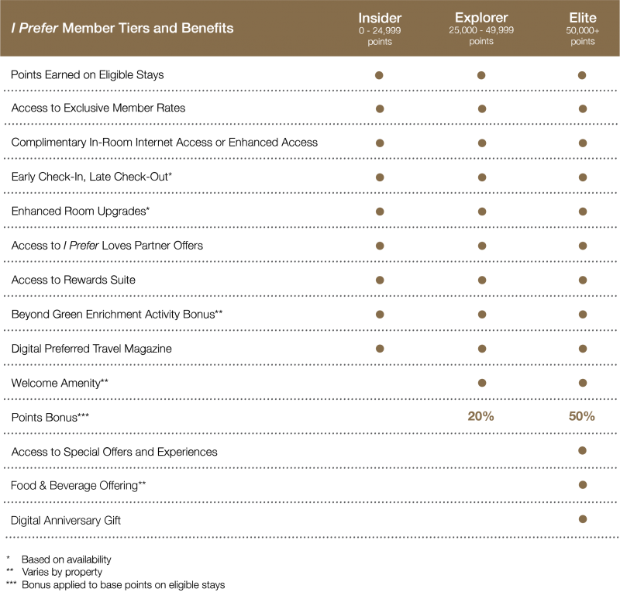Click the Explorer dot in the second row

[x=481, y=109]
